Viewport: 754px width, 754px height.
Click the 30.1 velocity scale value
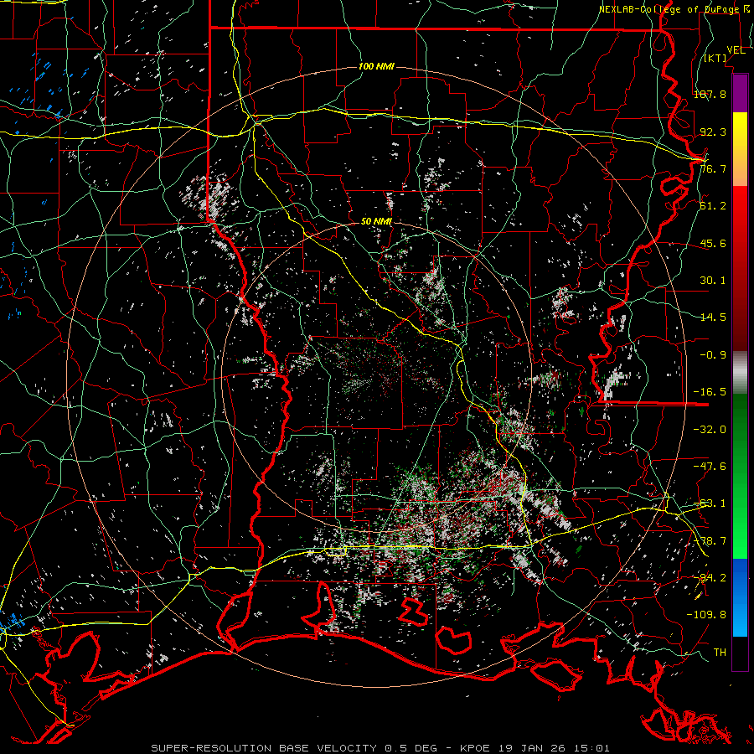[x=713, y=281]
